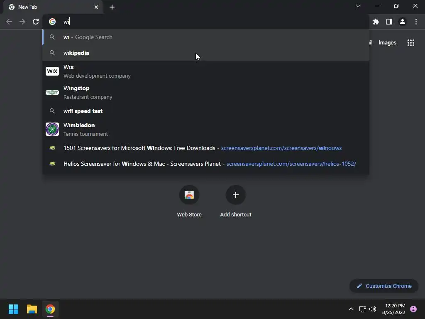Show hidden system tray icons
This screenshot has height=319, width=425.
click(x=351, y=309)
